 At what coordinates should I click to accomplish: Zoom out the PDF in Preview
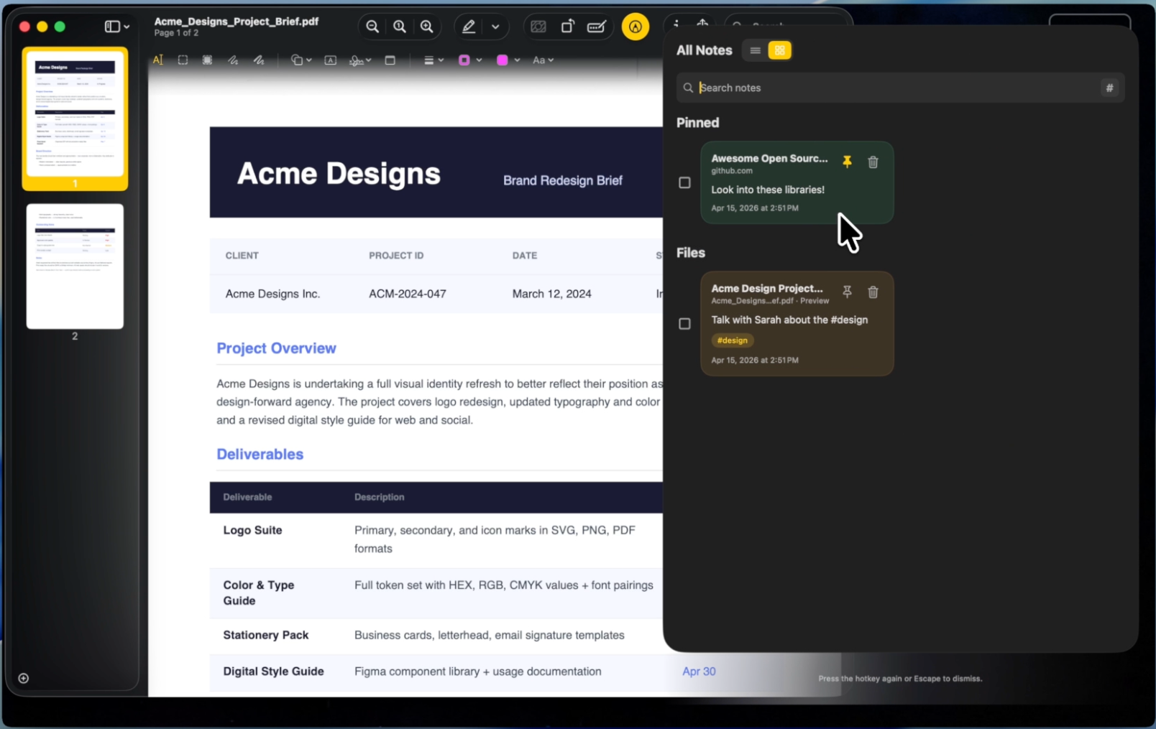coord(372,27)
